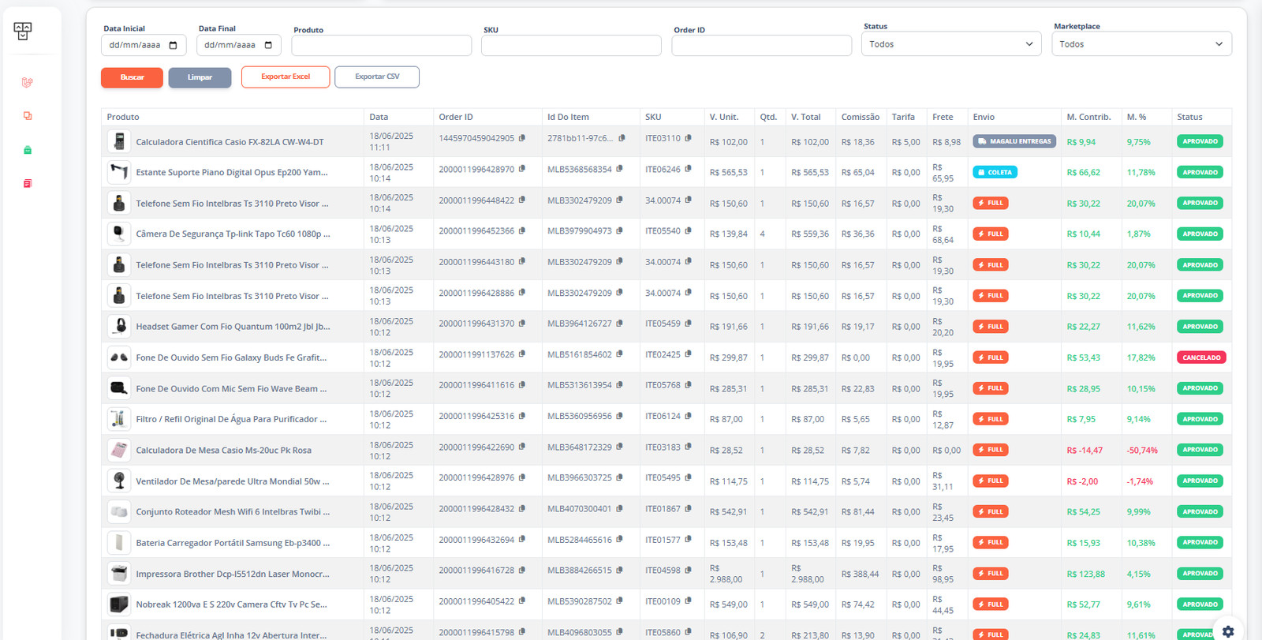Select product Calculadora De Mesa Casio Ms-20uc Pk Rosa

[x=223, y=451]
